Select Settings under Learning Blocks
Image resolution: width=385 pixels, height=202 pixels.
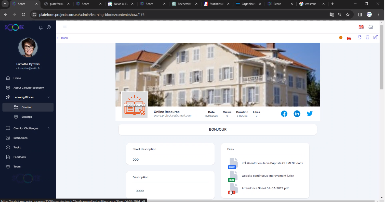tap(26, 117)
